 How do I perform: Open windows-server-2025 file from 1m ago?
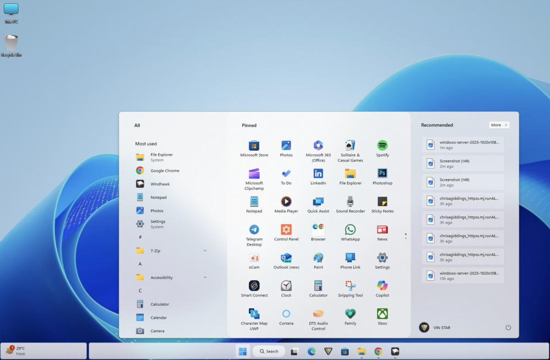click(462, 145)
